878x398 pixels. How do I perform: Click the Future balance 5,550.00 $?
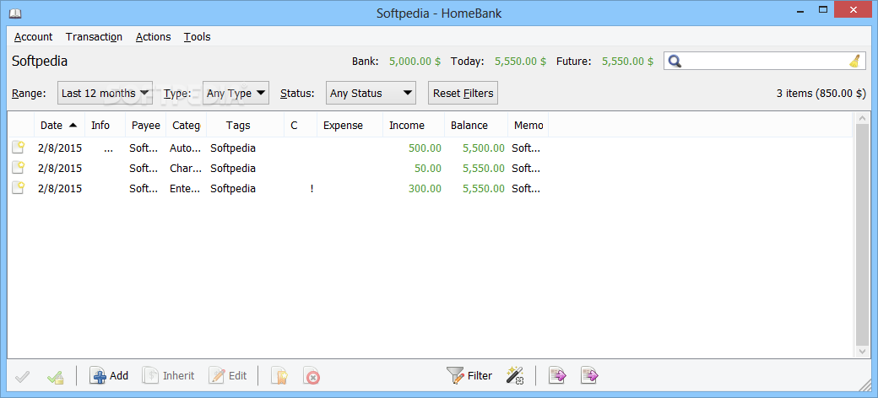tap(628, 62)
